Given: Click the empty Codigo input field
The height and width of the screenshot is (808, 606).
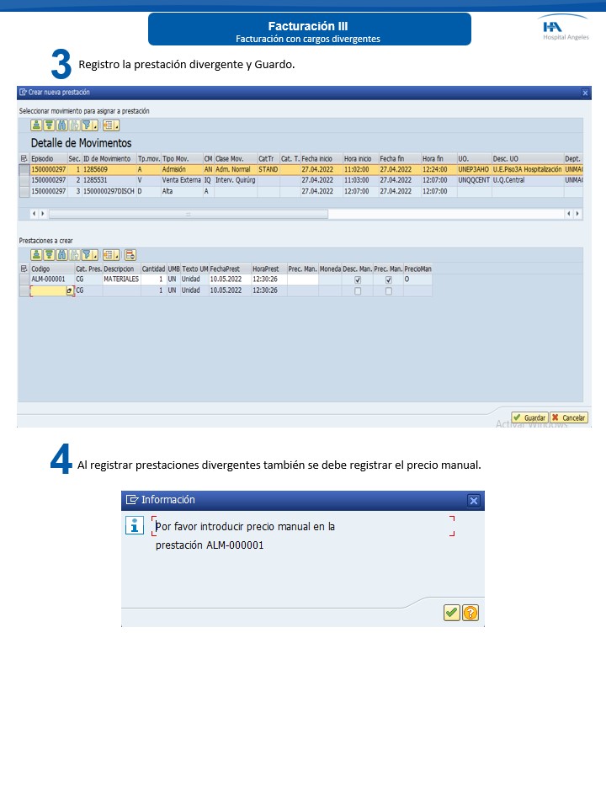Looking at the screenshot, I should (x=48, y=290).
